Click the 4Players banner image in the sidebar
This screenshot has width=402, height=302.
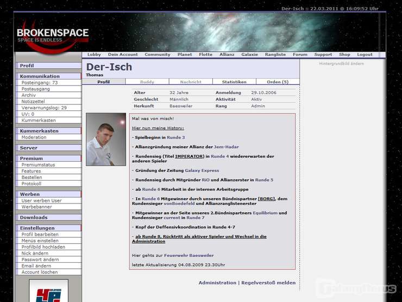pos(49,291)
